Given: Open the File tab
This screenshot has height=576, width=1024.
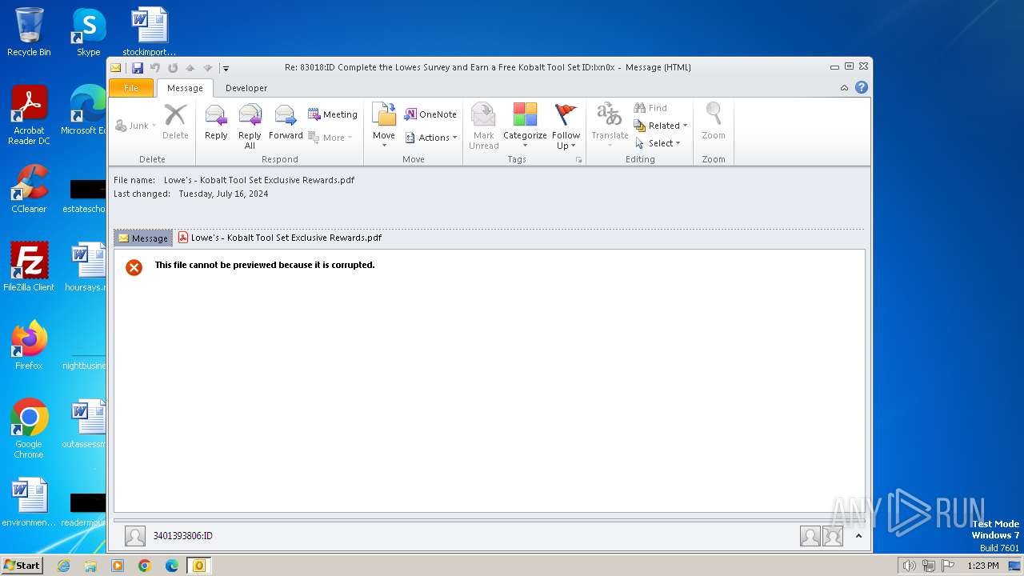Looking at the screenshot, I should (131, 88).
